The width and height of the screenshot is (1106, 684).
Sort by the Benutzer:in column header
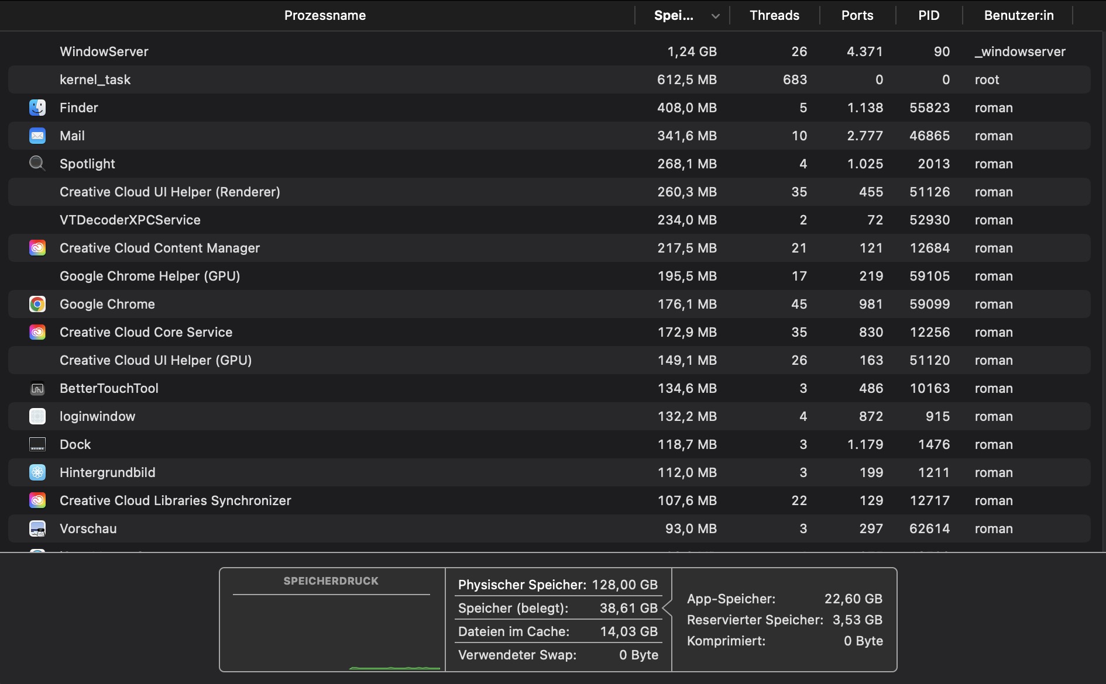click(x=1019, y=15)
